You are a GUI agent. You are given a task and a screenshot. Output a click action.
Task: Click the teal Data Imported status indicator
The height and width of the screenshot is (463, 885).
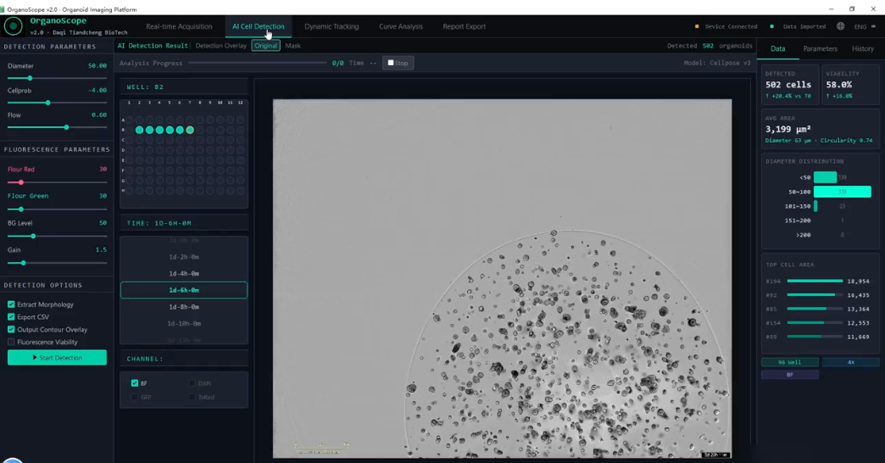pyautogui.click(x=771, y=26)
